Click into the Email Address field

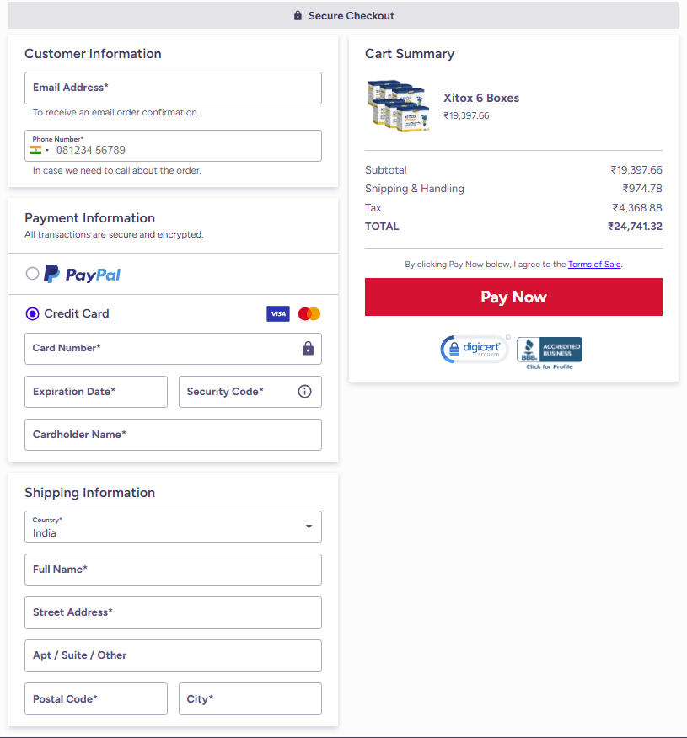tap(173, 88)
